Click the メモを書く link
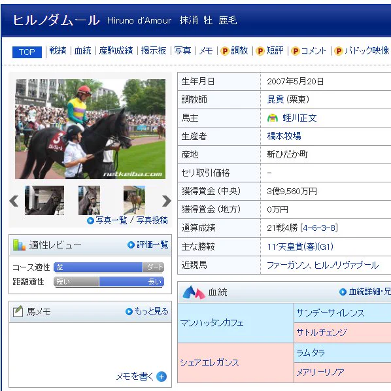 click(135, 377)
